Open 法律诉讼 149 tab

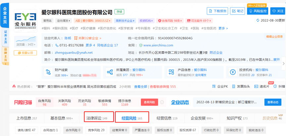(97, 118)
